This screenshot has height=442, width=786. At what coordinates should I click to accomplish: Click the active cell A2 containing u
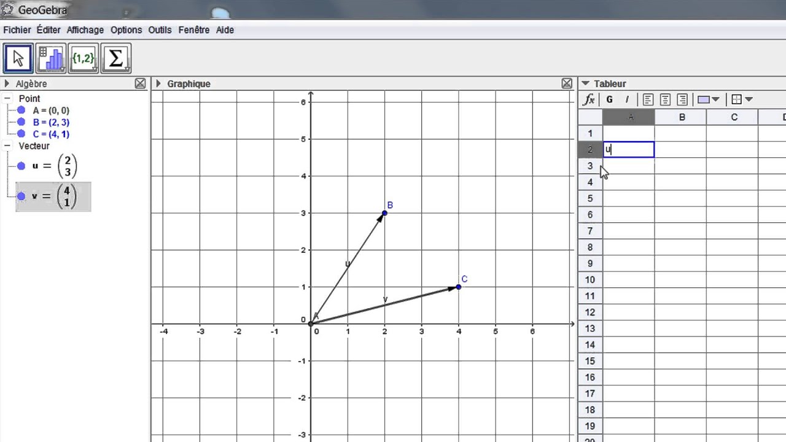[x=629, y=149]
